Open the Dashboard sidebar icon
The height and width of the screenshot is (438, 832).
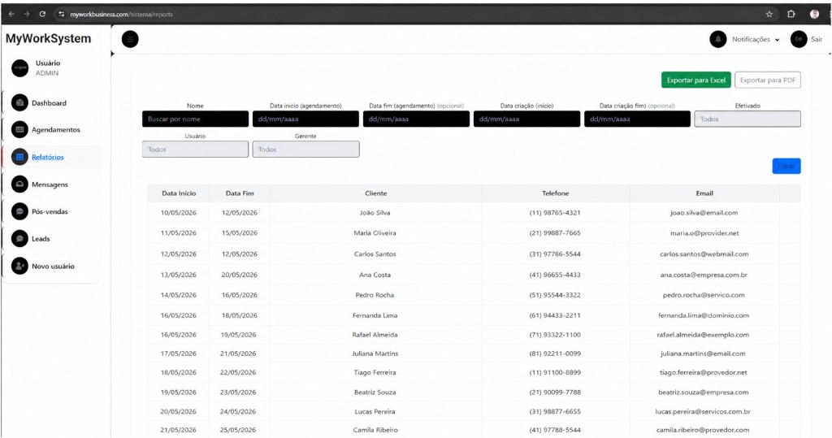(x=19, y=103)
